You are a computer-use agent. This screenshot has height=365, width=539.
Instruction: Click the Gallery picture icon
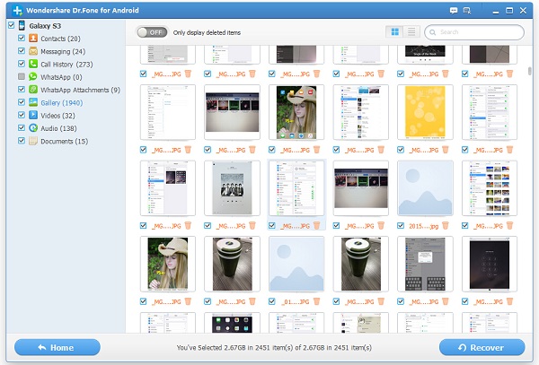click(x=33, y=102)
